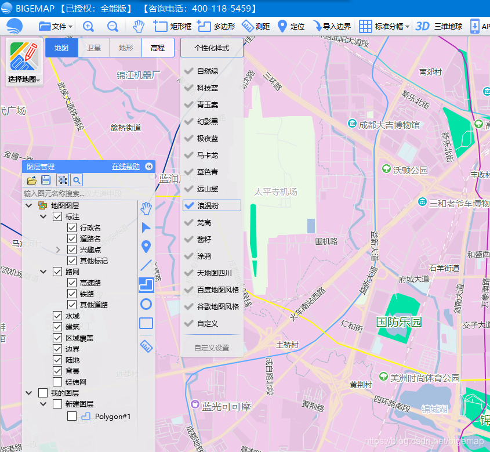The width and height of the screenshot is (490, 452).
Task: Select the line drawing tool
Action: pyautogui.click(x=146, y=266)
